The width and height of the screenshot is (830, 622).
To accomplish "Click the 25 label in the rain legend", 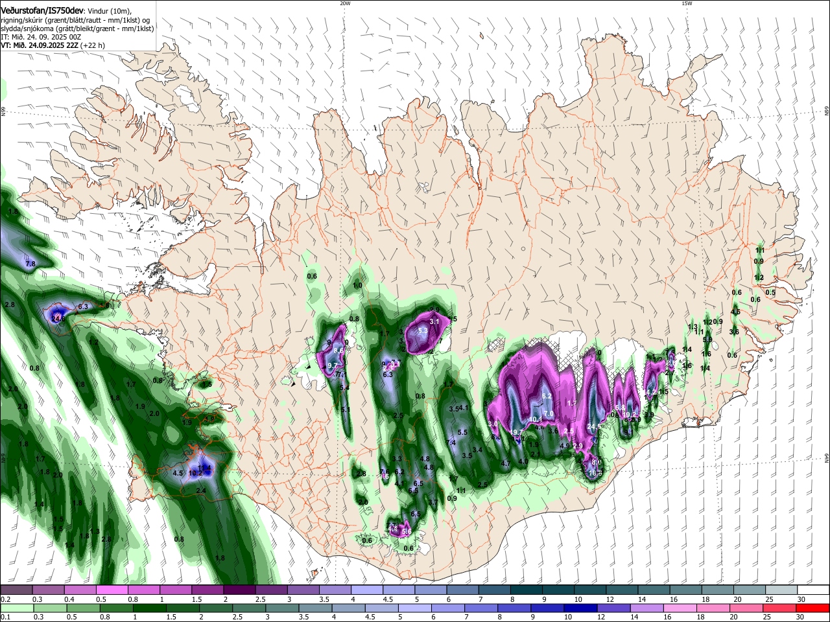I will click(768, 617).
